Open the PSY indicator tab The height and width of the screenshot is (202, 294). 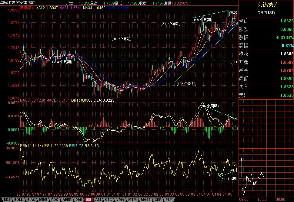click(x=168, y=200)
